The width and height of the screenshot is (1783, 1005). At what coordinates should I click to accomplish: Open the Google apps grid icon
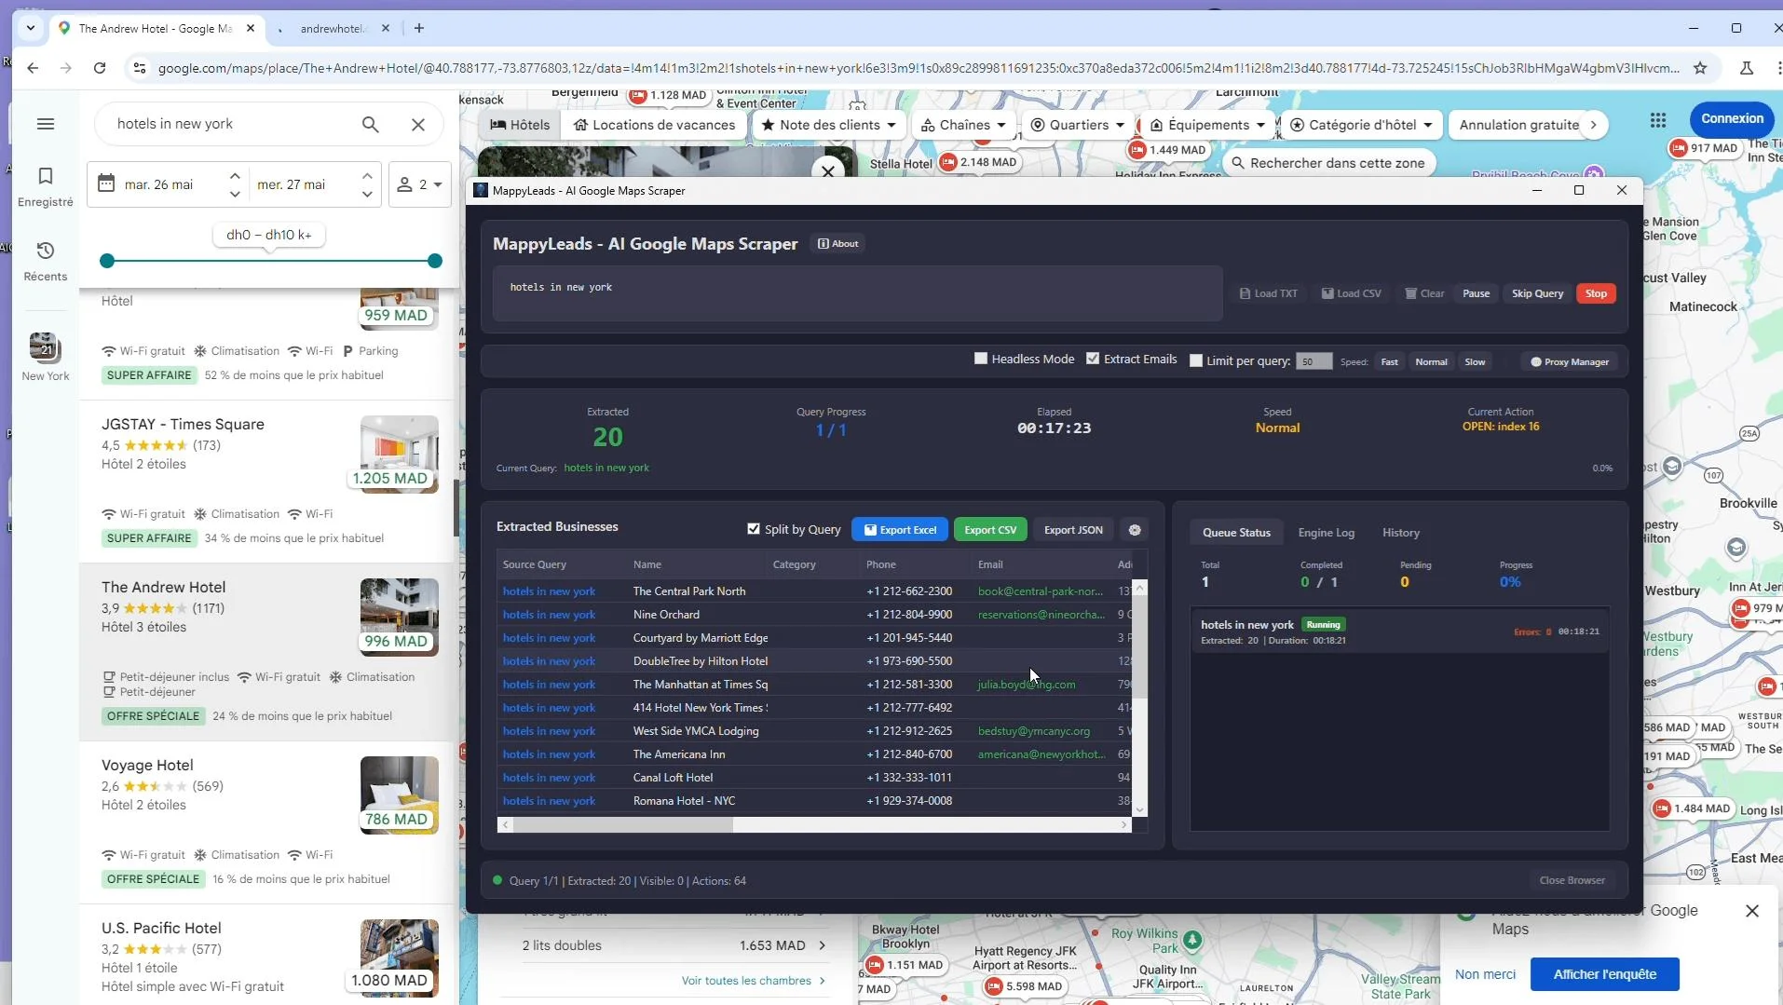coord(1657,119)
